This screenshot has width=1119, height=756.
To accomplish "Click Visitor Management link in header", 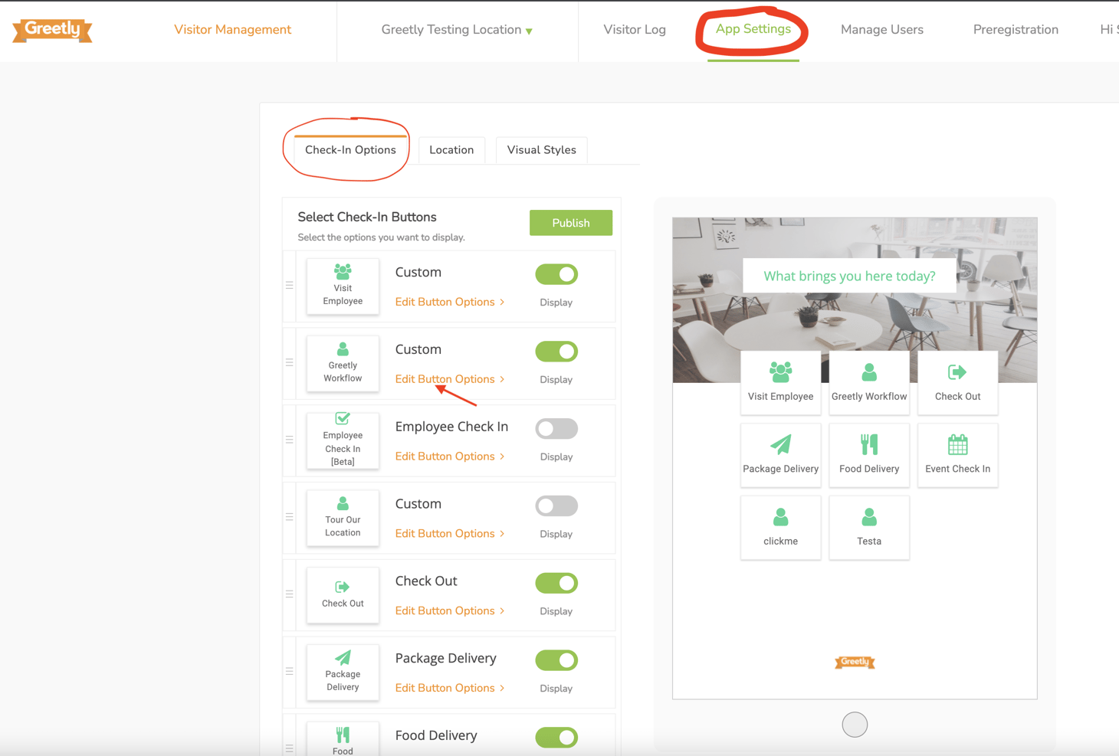I will point(232,30).
